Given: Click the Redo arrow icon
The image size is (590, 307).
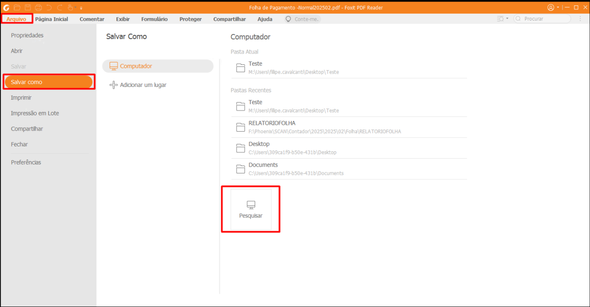Looking at the screenshot, I should [x=59, y=7].
